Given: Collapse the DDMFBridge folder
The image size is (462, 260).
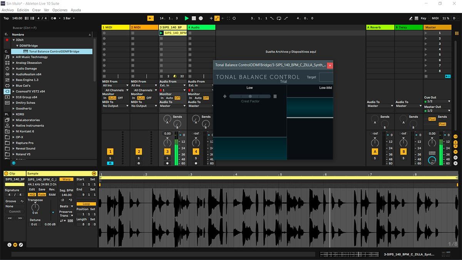Looking at the screenshot, I should 17,45.
